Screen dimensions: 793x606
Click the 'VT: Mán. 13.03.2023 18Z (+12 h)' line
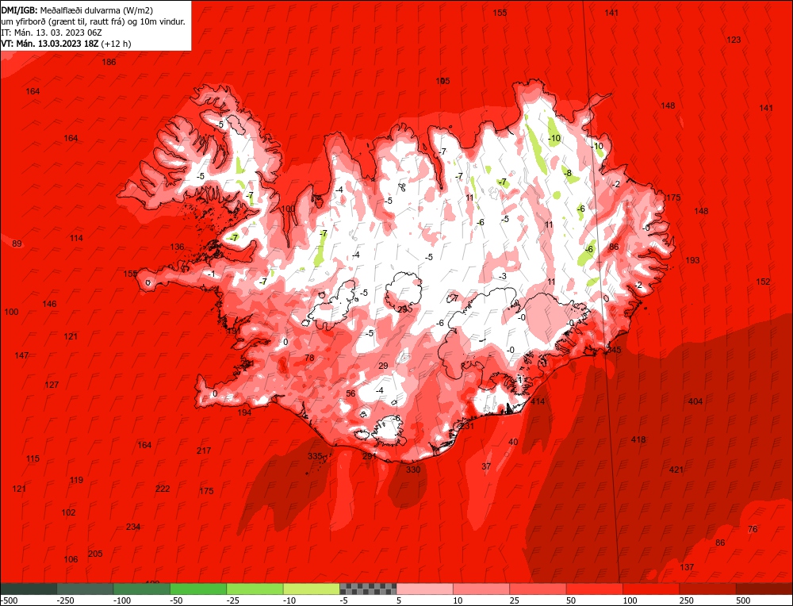tap(66, 44)
